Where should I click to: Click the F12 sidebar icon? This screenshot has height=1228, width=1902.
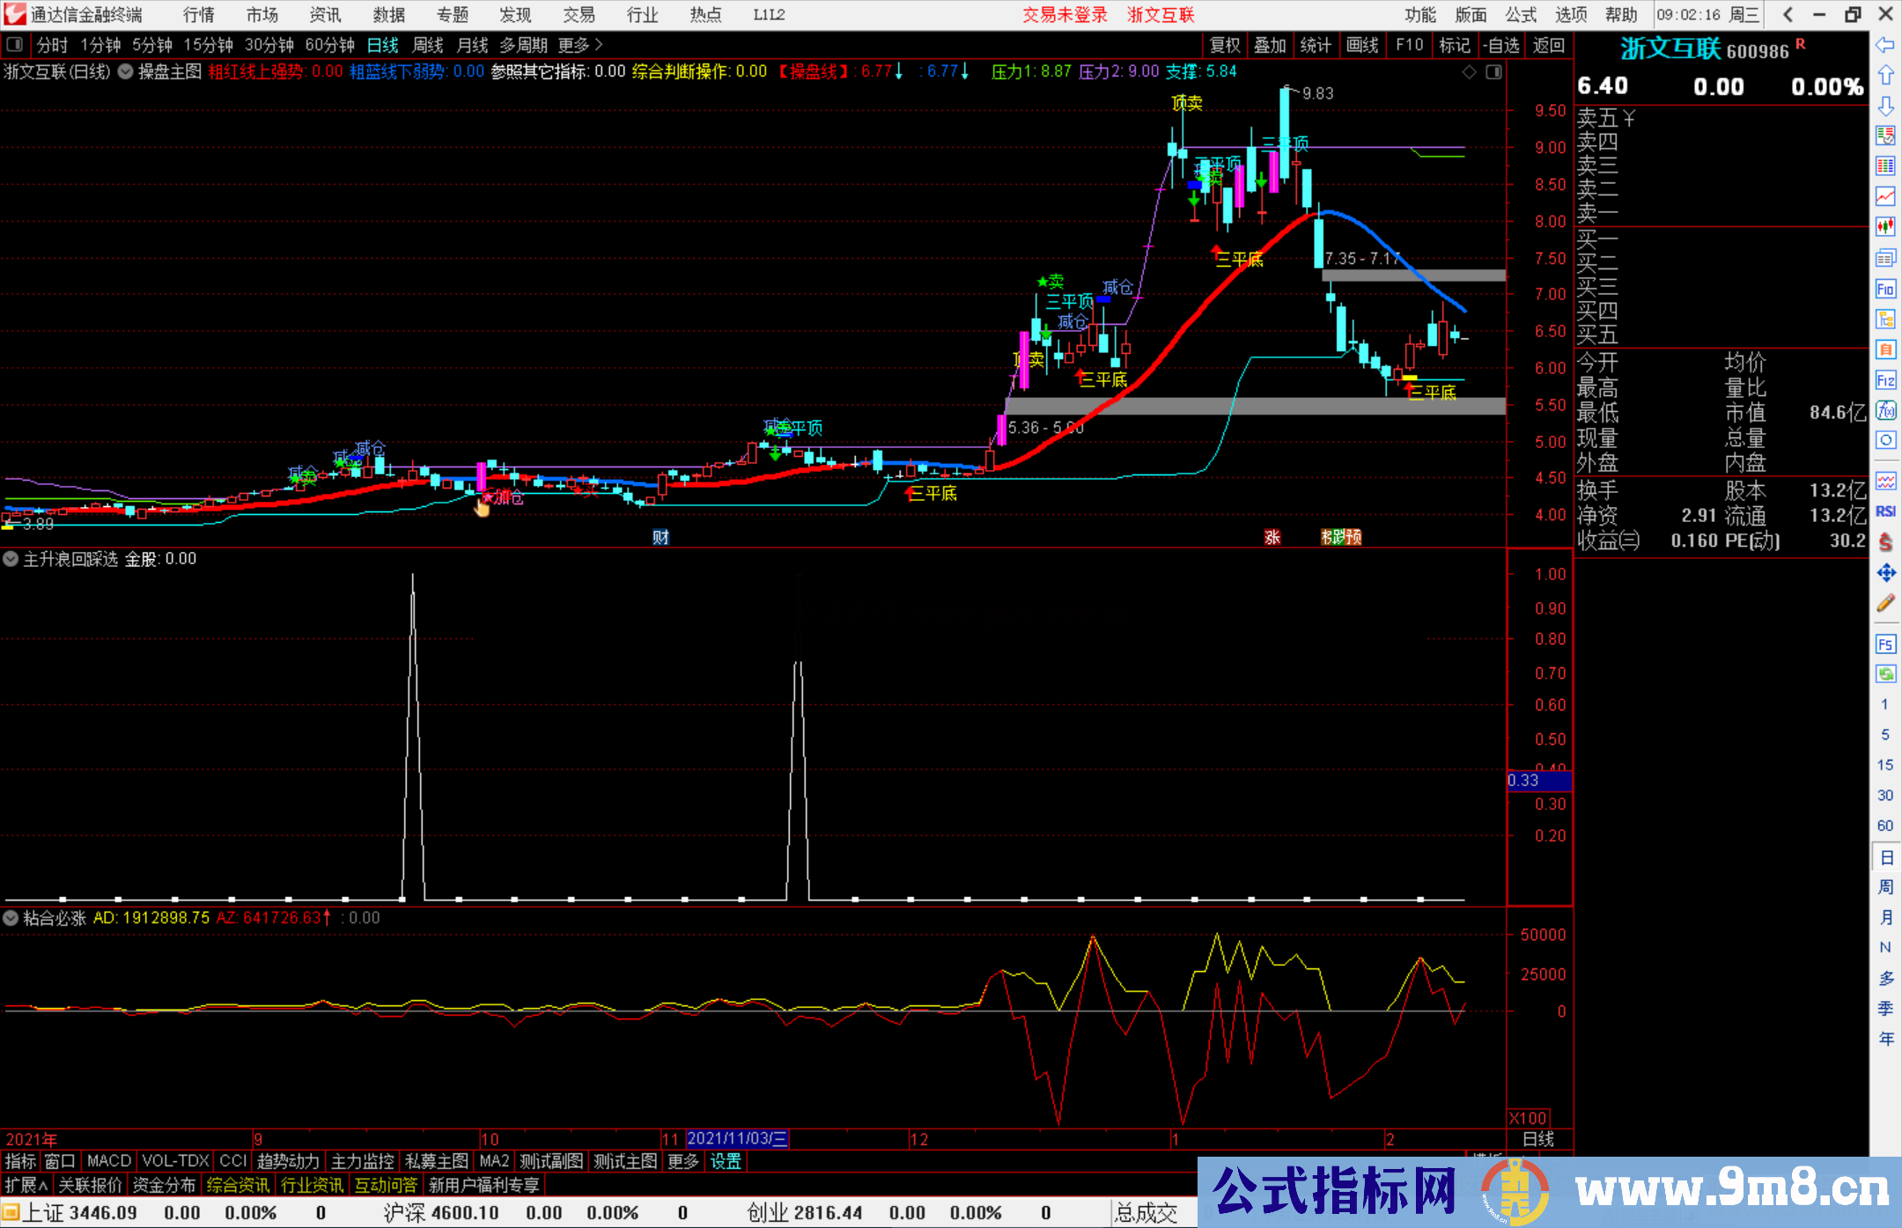coord(1885,380)
